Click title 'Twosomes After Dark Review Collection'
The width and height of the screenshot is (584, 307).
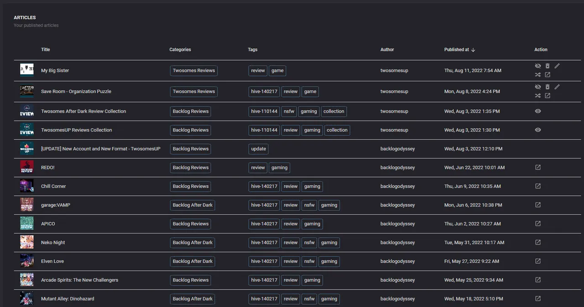[x=83, y=111]
